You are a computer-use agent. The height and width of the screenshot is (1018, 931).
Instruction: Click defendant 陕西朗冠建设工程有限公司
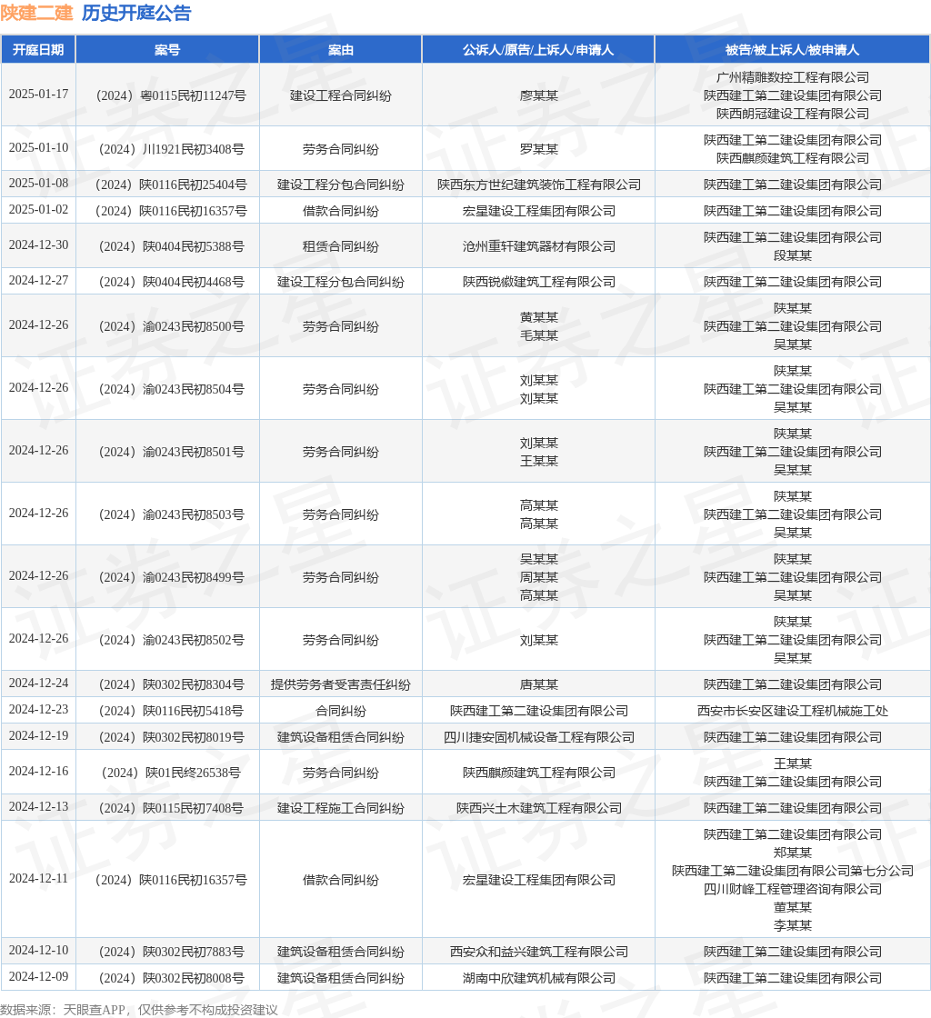click(x=793, y=114)
